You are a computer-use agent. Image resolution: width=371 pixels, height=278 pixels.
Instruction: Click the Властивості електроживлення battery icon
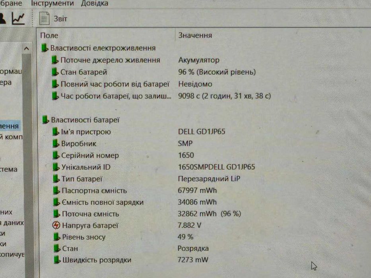(45, 48)
